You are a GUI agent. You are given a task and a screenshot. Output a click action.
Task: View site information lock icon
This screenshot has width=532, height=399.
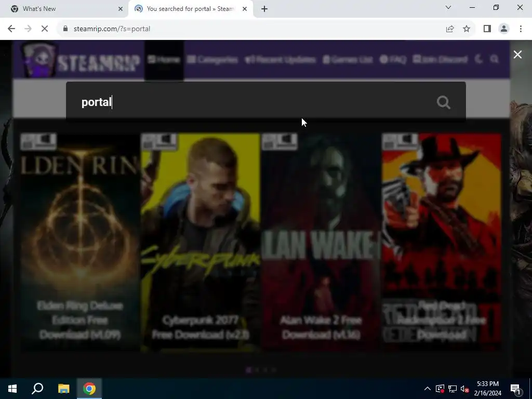coord(65,29)
